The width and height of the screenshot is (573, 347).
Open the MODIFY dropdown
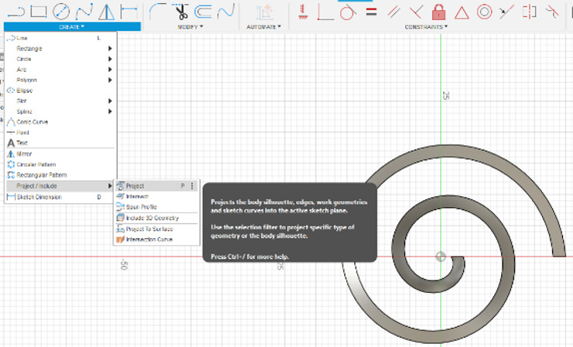(190, 27)
